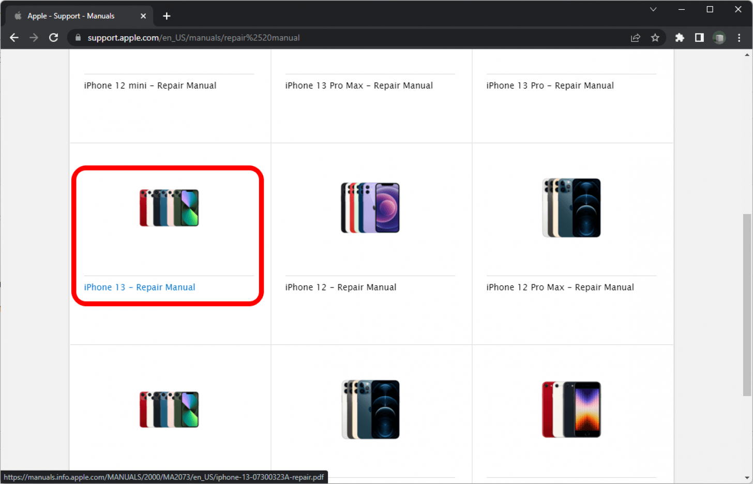This screenshot has width=753, height=484.
Task: Click the browser forward navigation arrow
Action: [33, 37]
